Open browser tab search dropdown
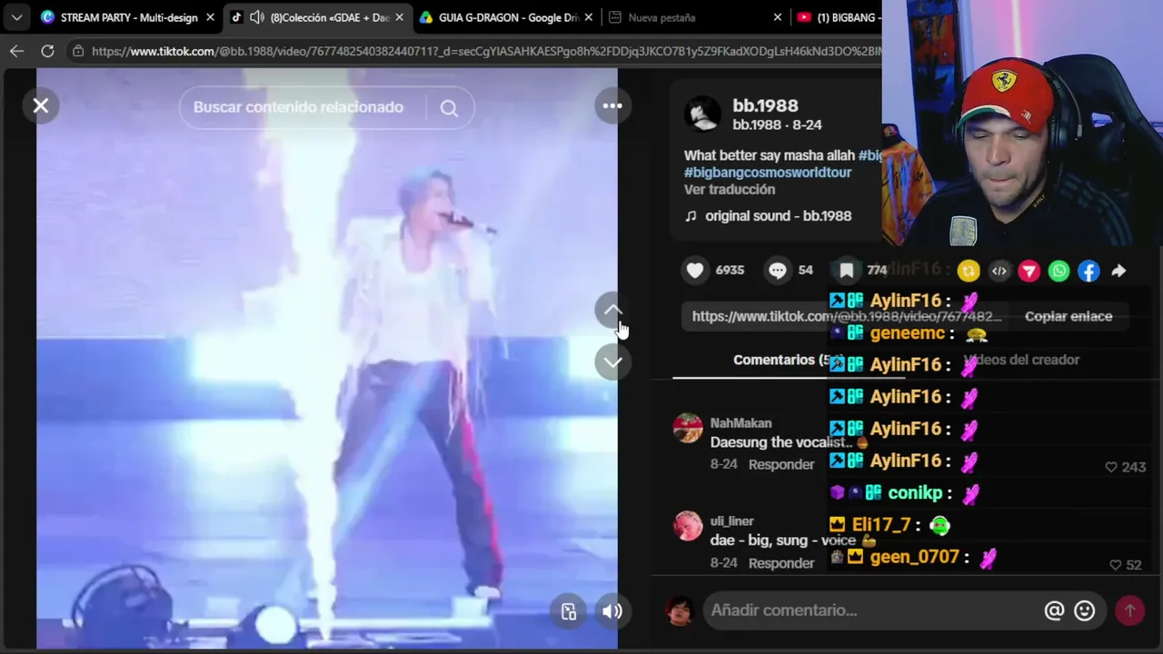 16,17
